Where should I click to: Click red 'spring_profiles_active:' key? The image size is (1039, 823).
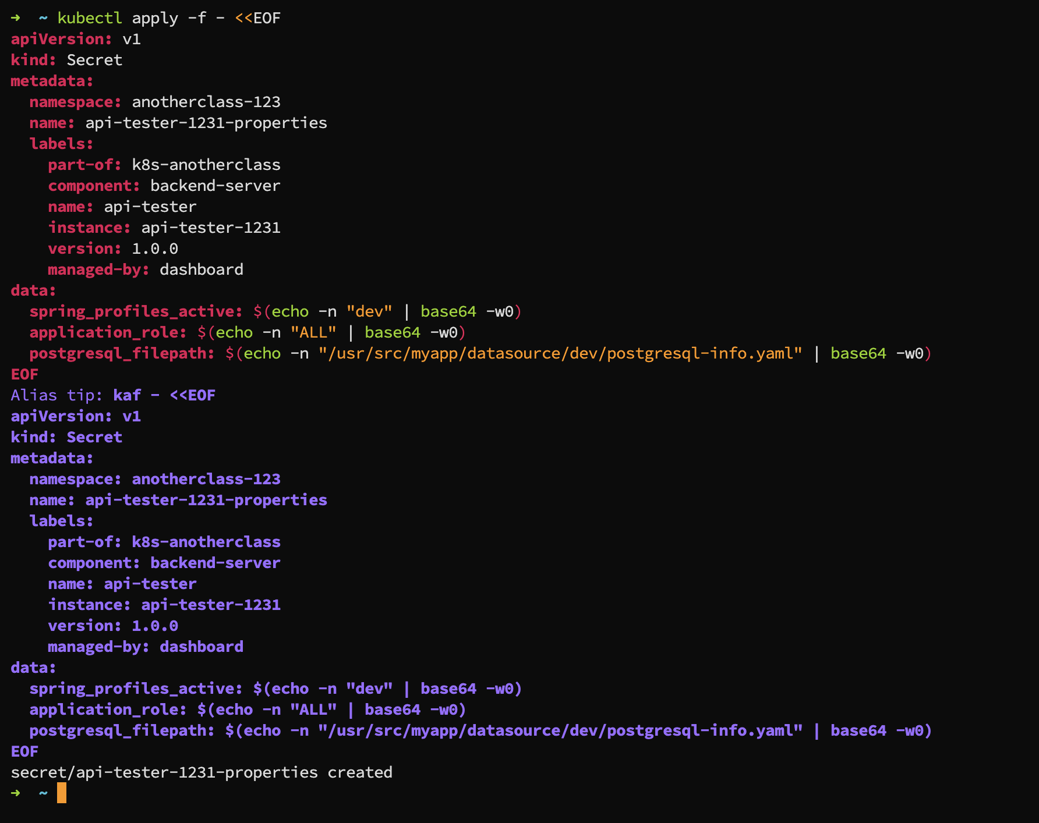tap(136, 311)
